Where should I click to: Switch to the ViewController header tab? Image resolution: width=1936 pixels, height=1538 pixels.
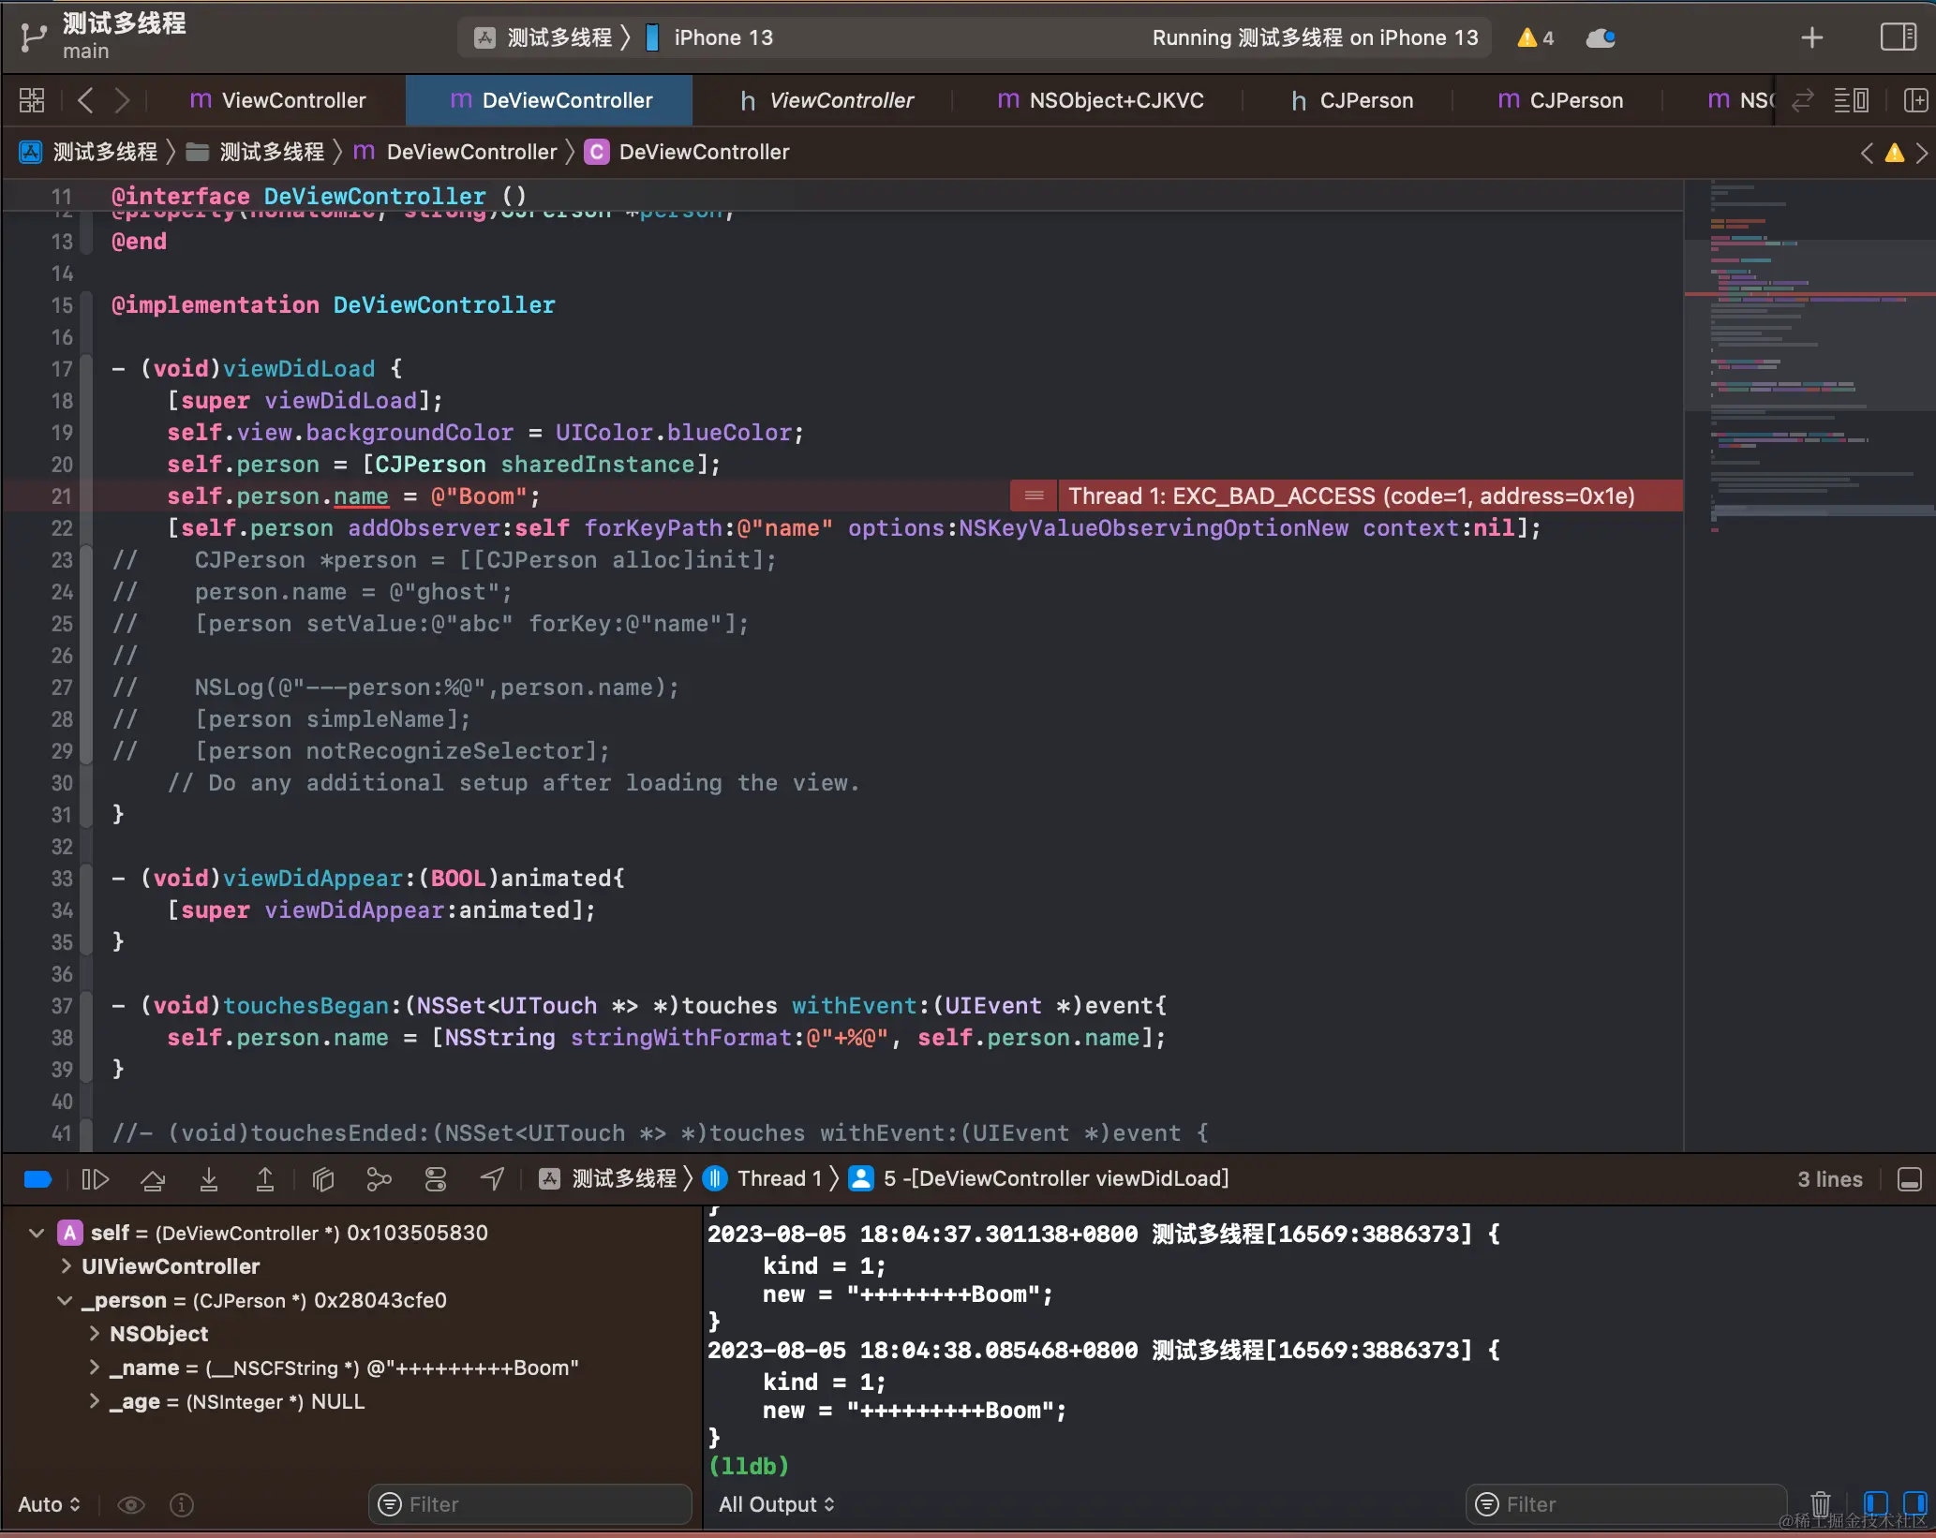(x=827, y=100)
